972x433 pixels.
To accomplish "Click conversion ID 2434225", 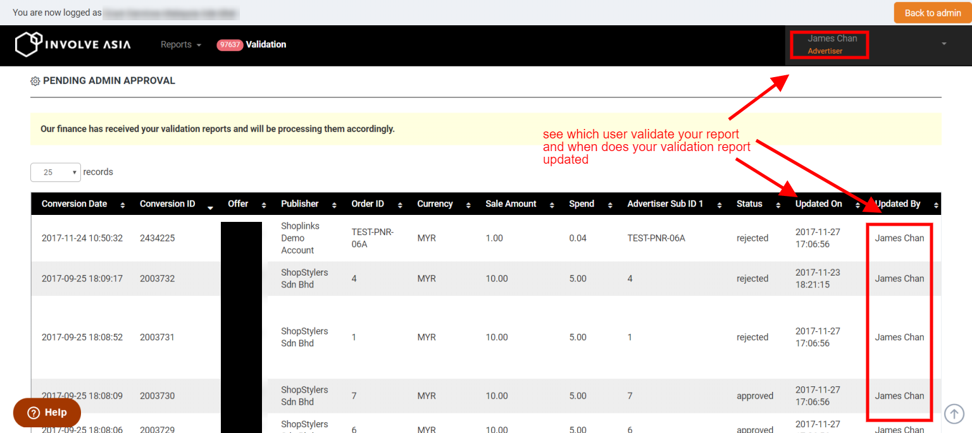I will pos(158,238).
